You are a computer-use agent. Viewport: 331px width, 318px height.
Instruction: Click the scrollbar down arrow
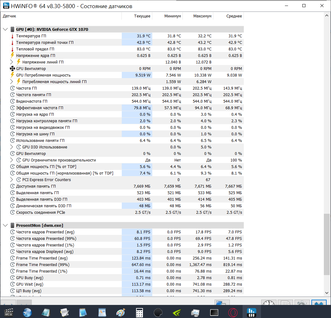[x=327, y=293]
